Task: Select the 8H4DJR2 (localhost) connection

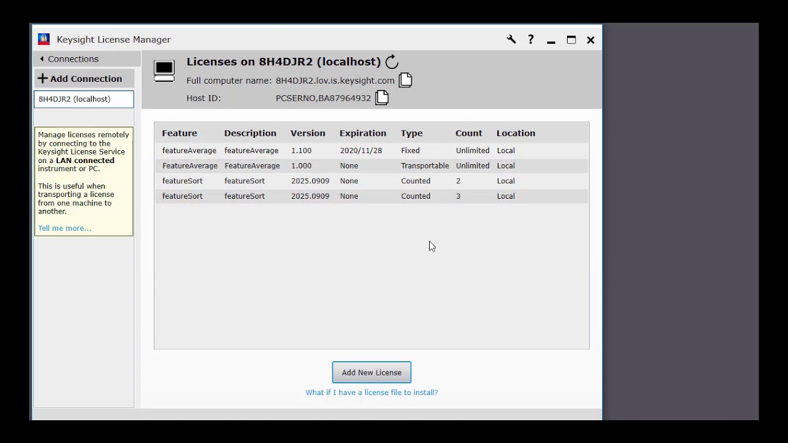Action: [x=84, y=99]
